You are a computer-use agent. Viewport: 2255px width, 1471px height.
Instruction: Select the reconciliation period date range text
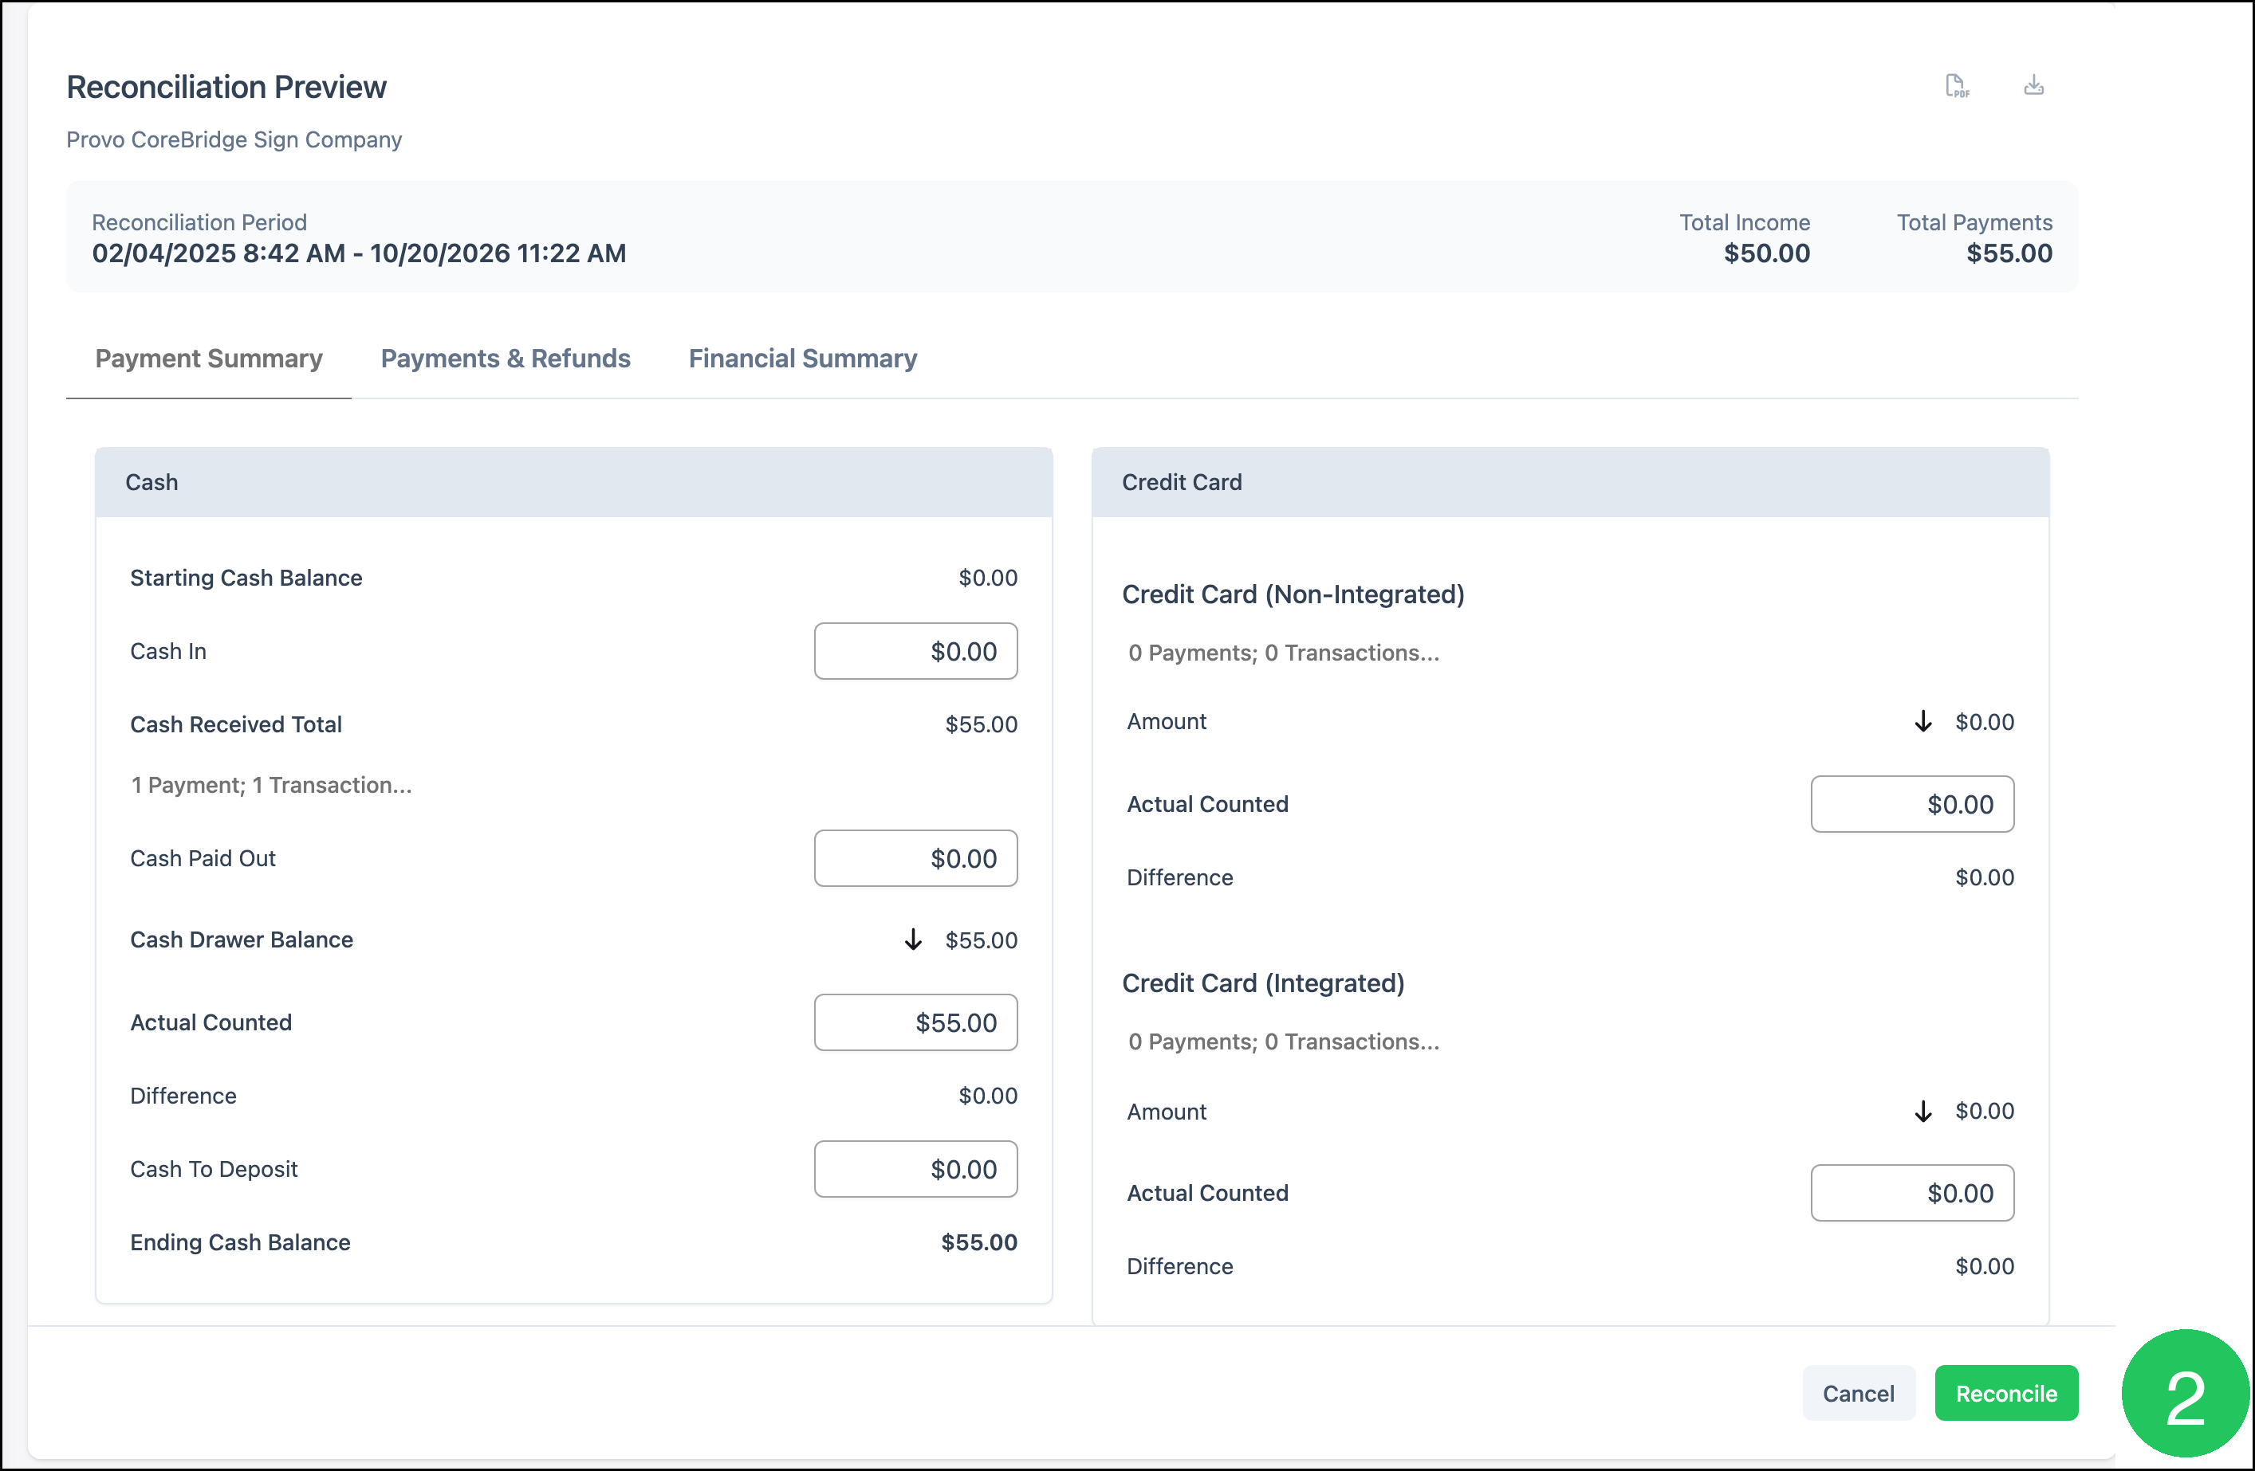coord(359,253)
